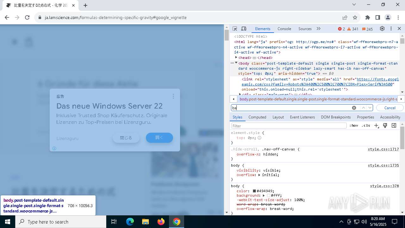Open body node actions ellipsis
This screenshot has width=405, height=228.
click(x=232, y=63)
